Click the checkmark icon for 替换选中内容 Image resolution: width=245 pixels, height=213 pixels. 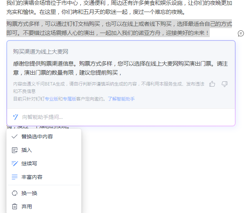pyautogui.click(x=15, y=136)
